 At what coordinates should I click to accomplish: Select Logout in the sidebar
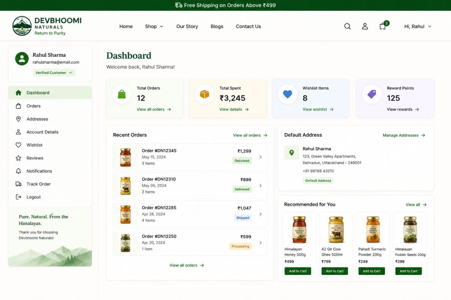[x=50, y=197]
